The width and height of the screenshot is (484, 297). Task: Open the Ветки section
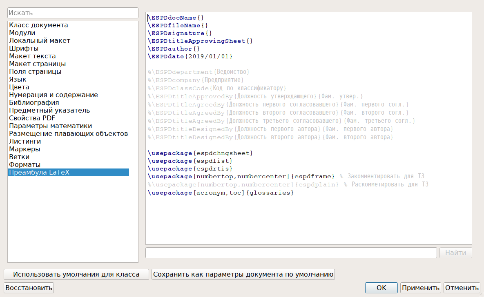tap(19, 157)
